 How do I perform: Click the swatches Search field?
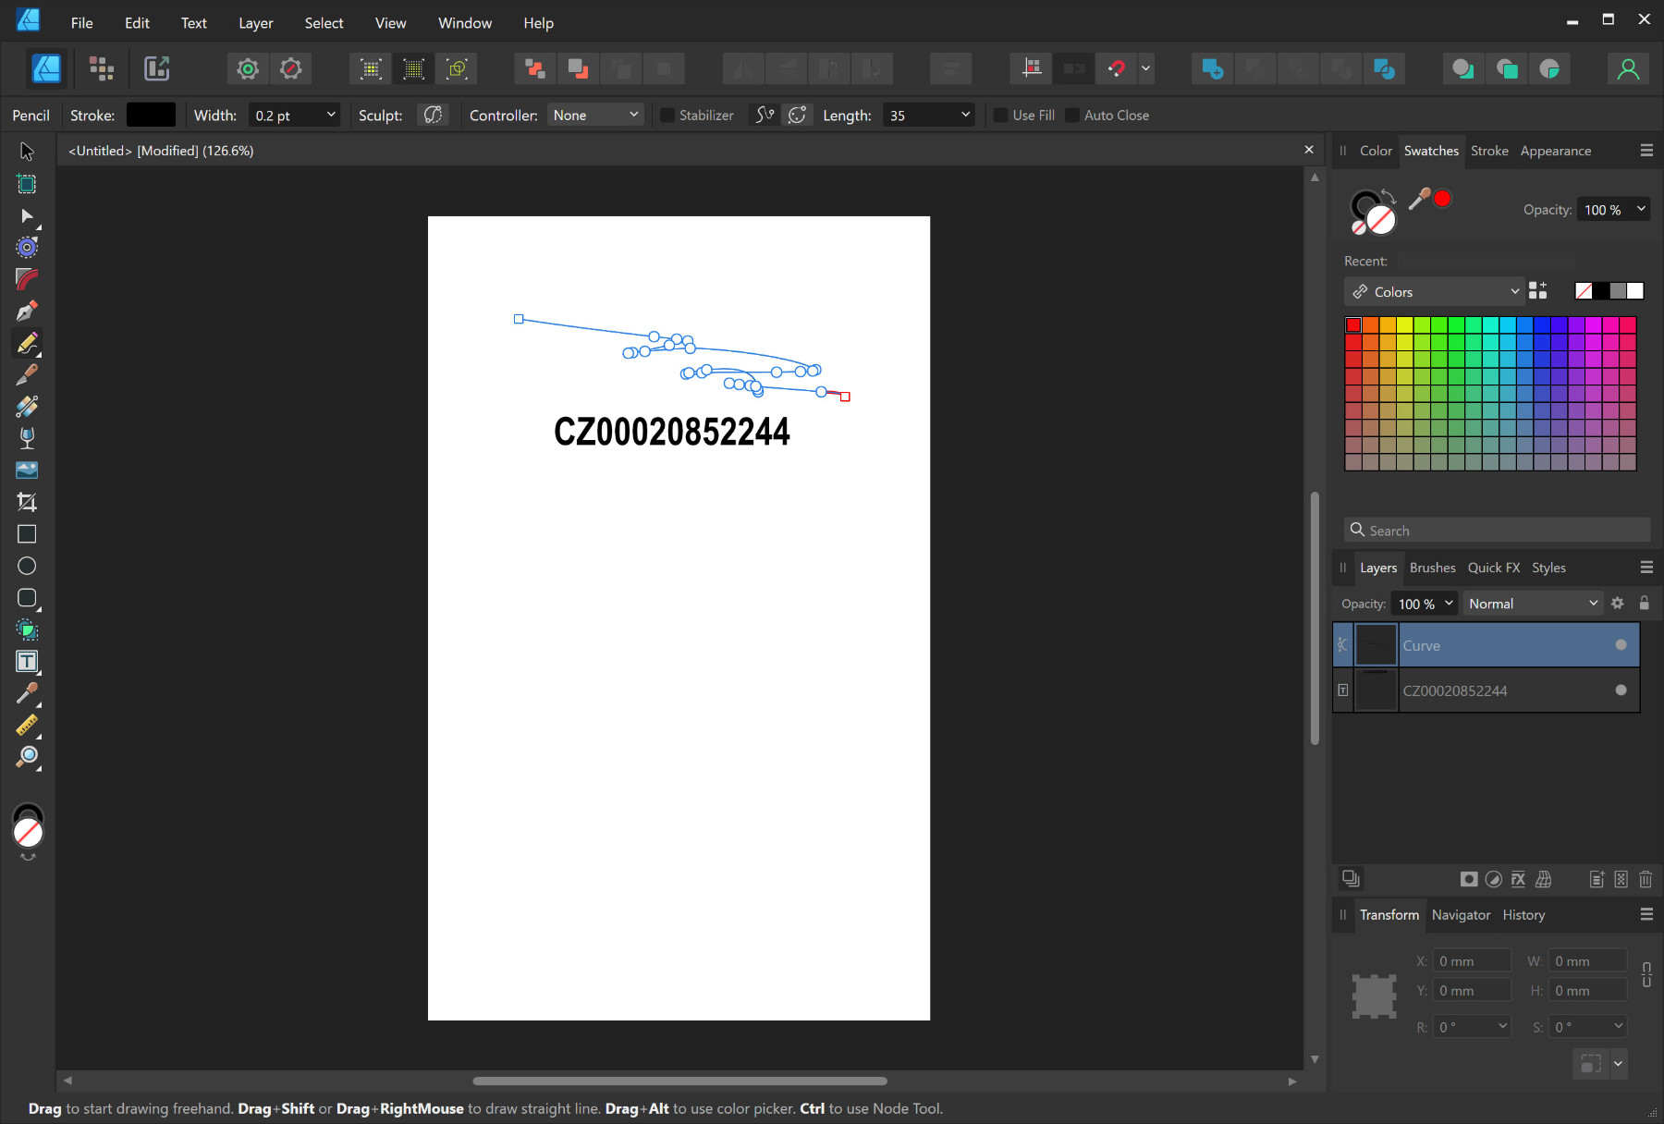[1498, 531]
